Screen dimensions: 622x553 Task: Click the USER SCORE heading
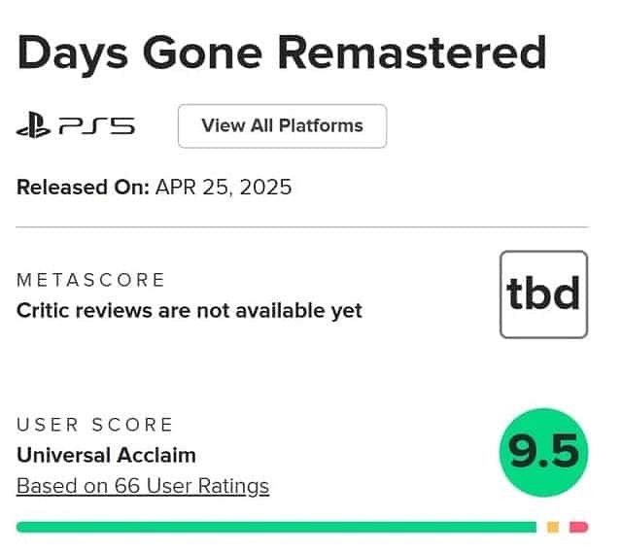95,425
